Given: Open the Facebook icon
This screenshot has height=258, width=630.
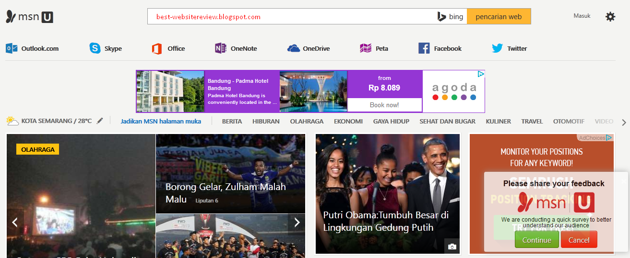Looking at the screenshot, I should 424,48.
